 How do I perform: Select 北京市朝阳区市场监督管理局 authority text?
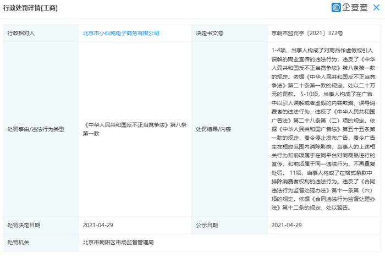tap(118, 243)
